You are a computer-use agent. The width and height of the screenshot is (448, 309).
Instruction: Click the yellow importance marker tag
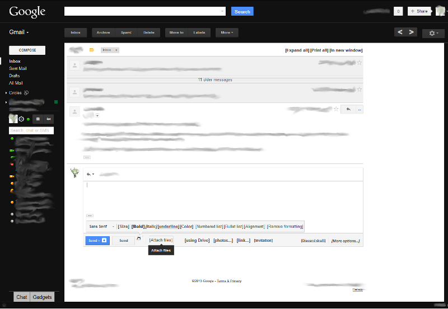92,50
